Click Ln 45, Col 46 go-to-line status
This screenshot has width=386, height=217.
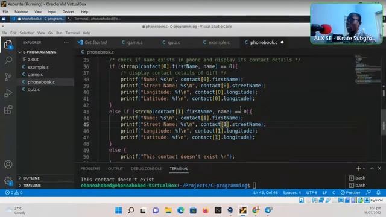click(265, 193)
